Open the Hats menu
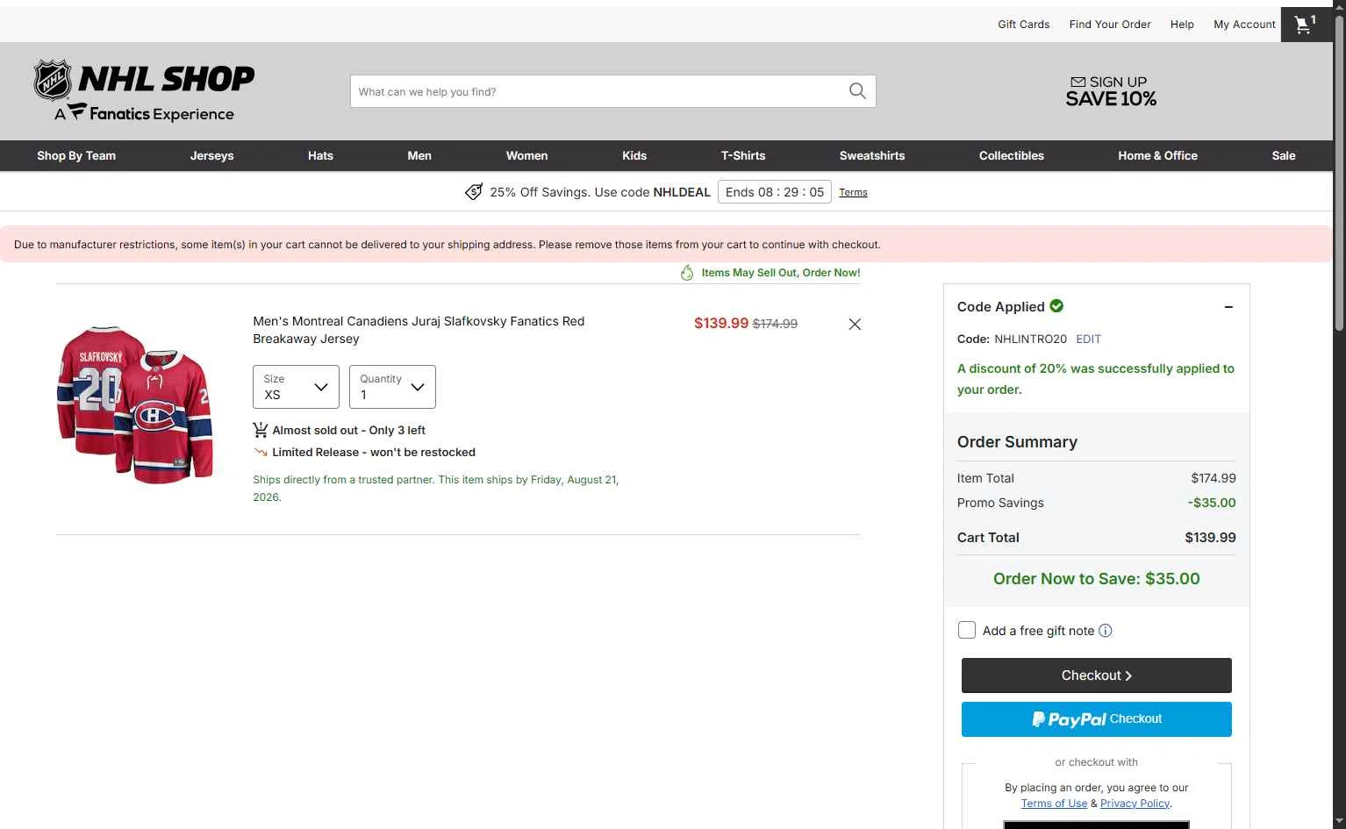1346x829 pixels. click(x=320, y=155)
